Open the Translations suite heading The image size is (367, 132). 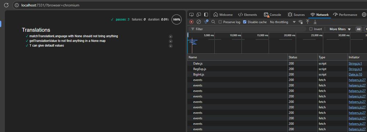point(36,30)
